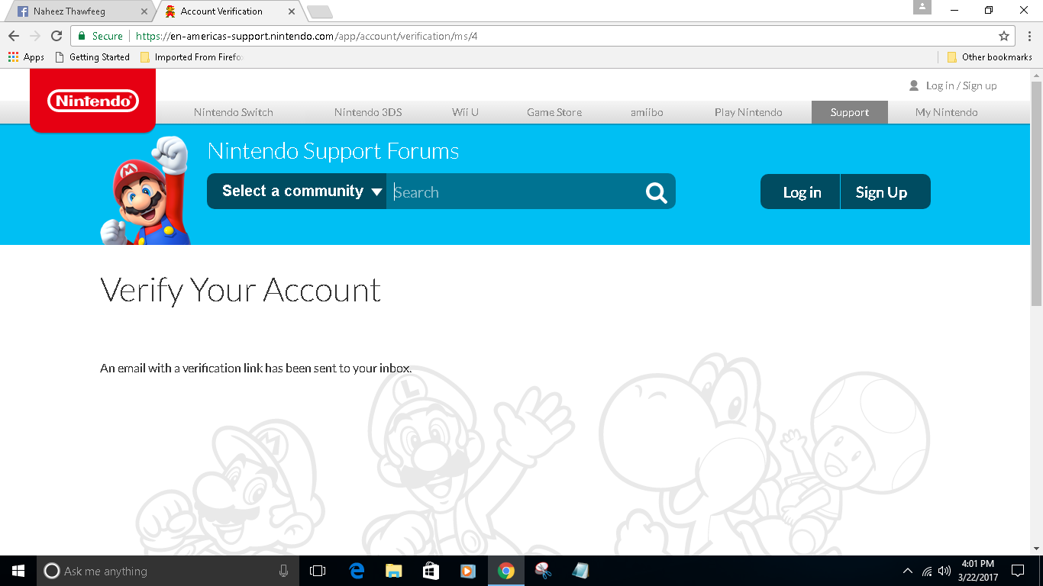
Task: Click the Chrome taskbar icon
Action: [505, 571]
